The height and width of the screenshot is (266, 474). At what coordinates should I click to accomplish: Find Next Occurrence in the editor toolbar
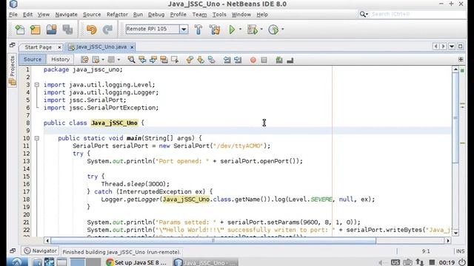[153, 60]
